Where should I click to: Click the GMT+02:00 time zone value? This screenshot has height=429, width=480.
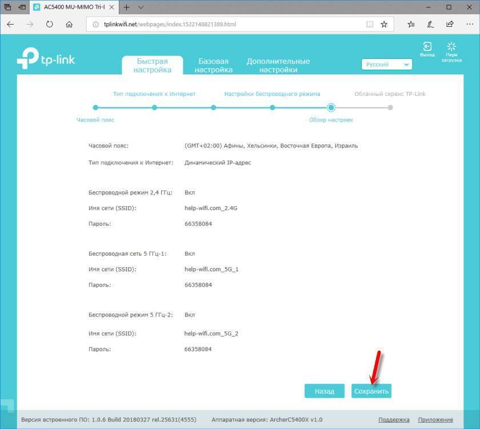(x=271, y=146)
